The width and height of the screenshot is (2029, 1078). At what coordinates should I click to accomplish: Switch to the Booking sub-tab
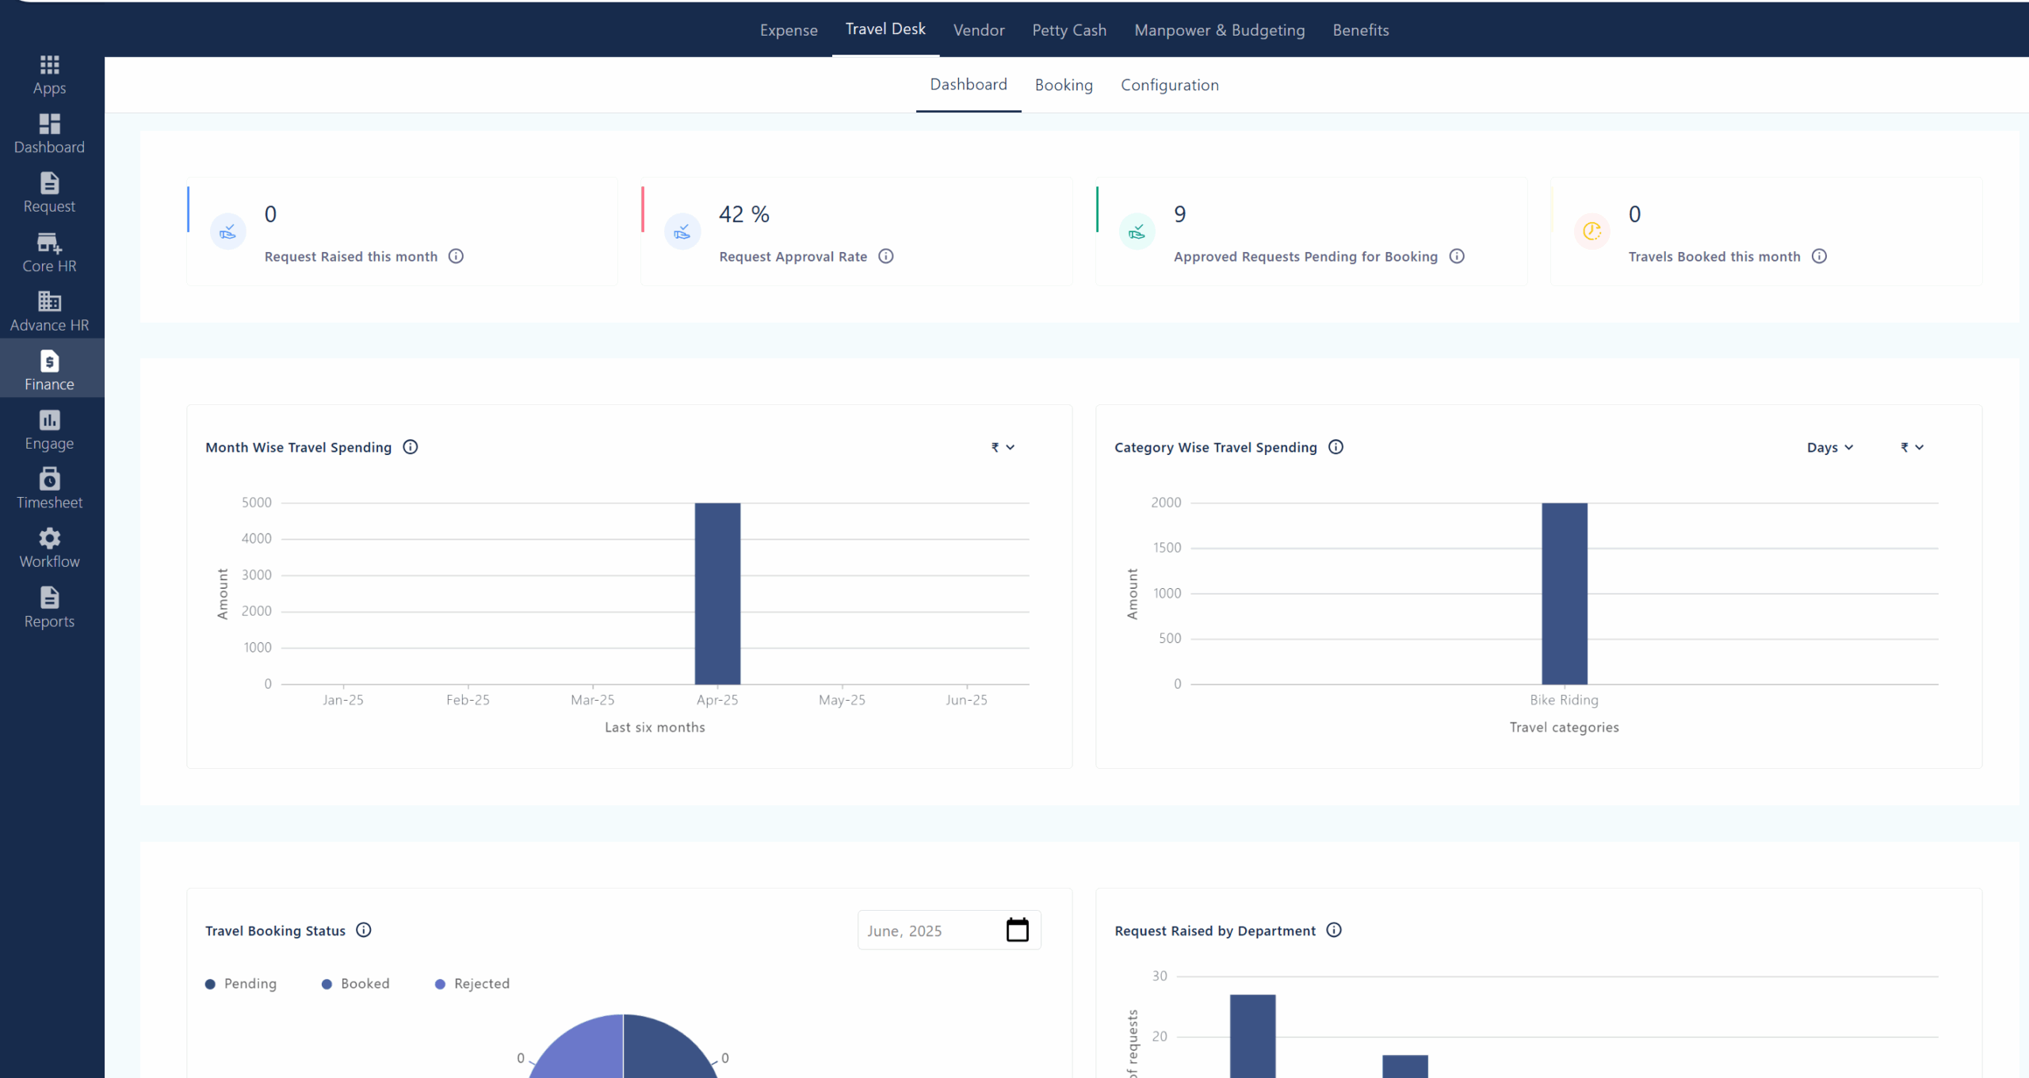pyautogui.click(x=1064, y=85)
